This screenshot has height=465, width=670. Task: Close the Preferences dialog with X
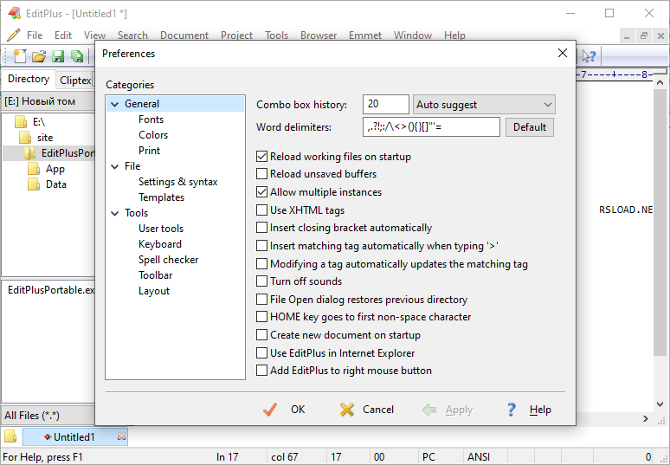point(563,53)
